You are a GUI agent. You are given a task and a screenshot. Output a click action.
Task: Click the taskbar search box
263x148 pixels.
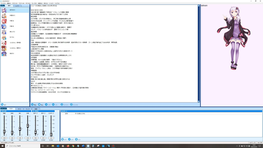coord(23,146)
